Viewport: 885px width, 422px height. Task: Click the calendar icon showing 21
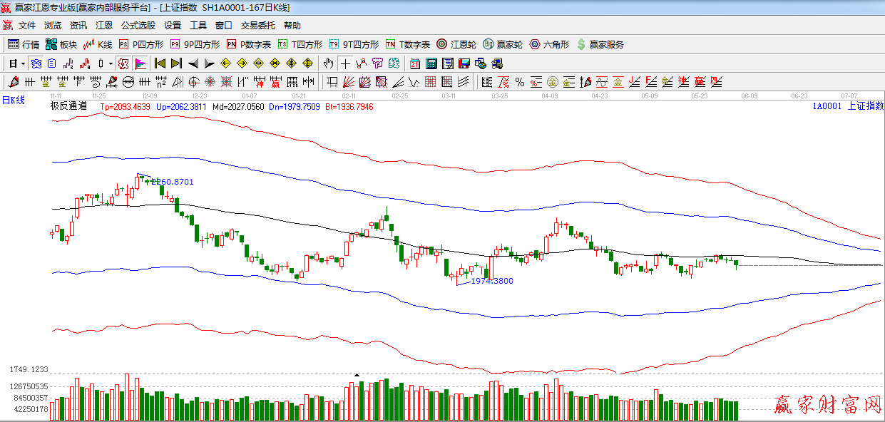pos(414,63)
